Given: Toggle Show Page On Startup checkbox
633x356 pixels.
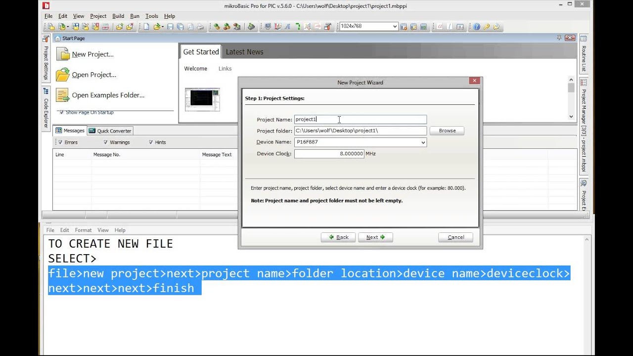Looking at the screenshot, I should point(61,112).
